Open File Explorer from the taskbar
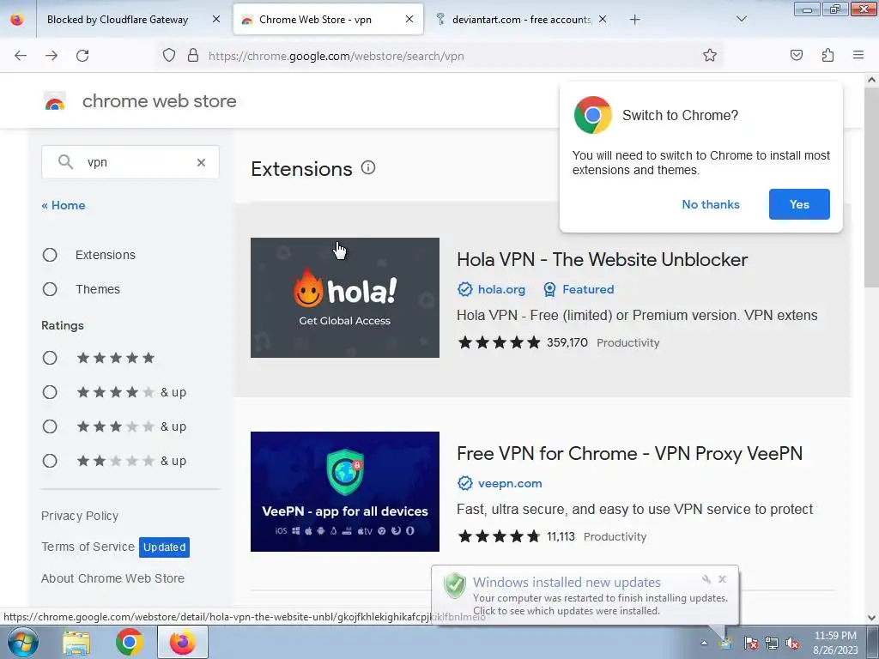Image resolution: width=879 pixels, height=659 pixels. (x=76, y=643)
